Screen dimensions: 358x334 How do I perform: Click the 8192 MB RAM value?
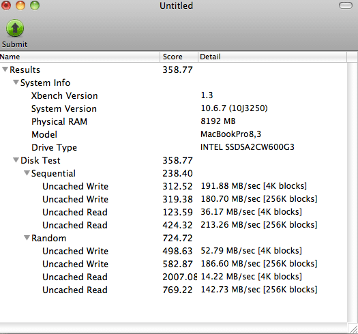[x=218, y=121]
